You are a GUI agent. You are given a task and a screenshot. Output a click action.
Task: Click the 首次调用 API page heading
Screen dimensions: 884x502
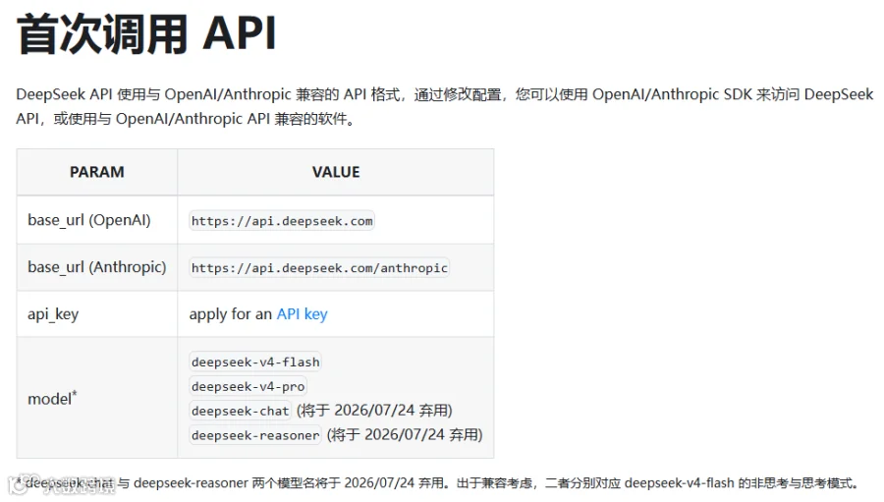(146, 33)
